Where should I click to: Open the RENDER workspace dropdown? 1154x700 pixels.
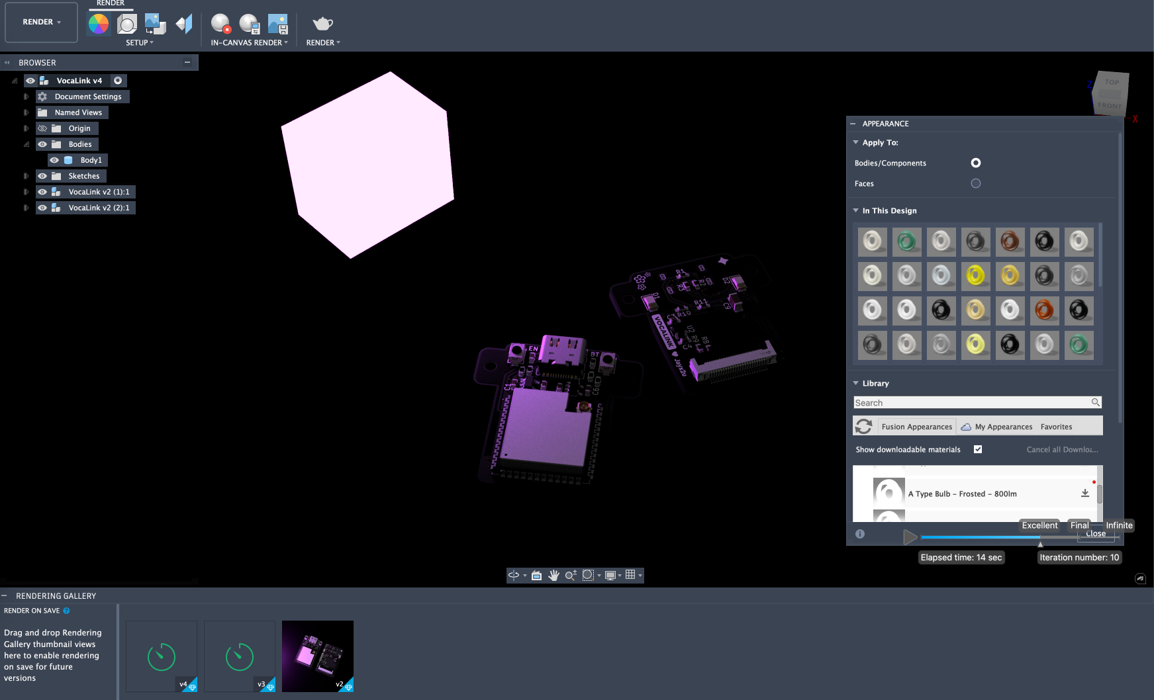41,22
